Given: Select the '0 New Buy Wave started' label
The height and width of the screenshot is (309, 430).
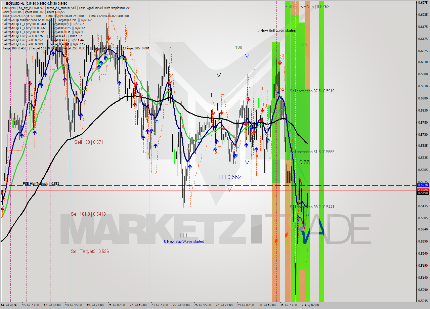Looking at the screenshot, I should [184, 241].
